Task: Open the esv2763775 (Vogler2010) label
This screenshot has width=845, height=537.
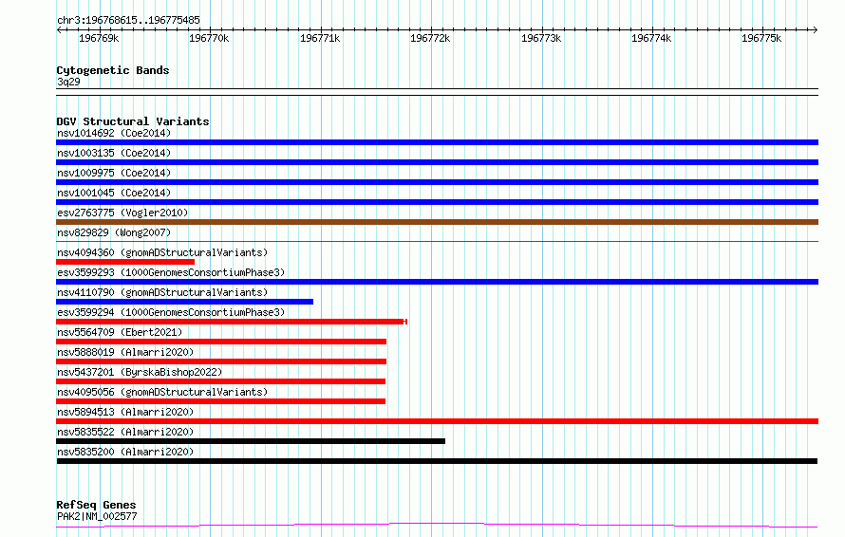Action: coord(122,213)
